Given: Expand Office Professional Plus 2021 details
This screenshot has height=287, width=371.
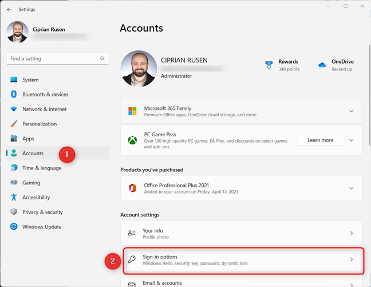Looking at the screenshot, I should click(x=351, y=188).
